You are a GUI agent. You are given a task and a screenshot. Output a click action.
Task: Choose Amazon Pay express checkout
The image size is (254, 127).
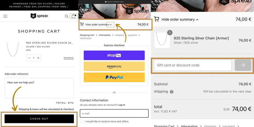pyautogui.click(x=114, y=66)
